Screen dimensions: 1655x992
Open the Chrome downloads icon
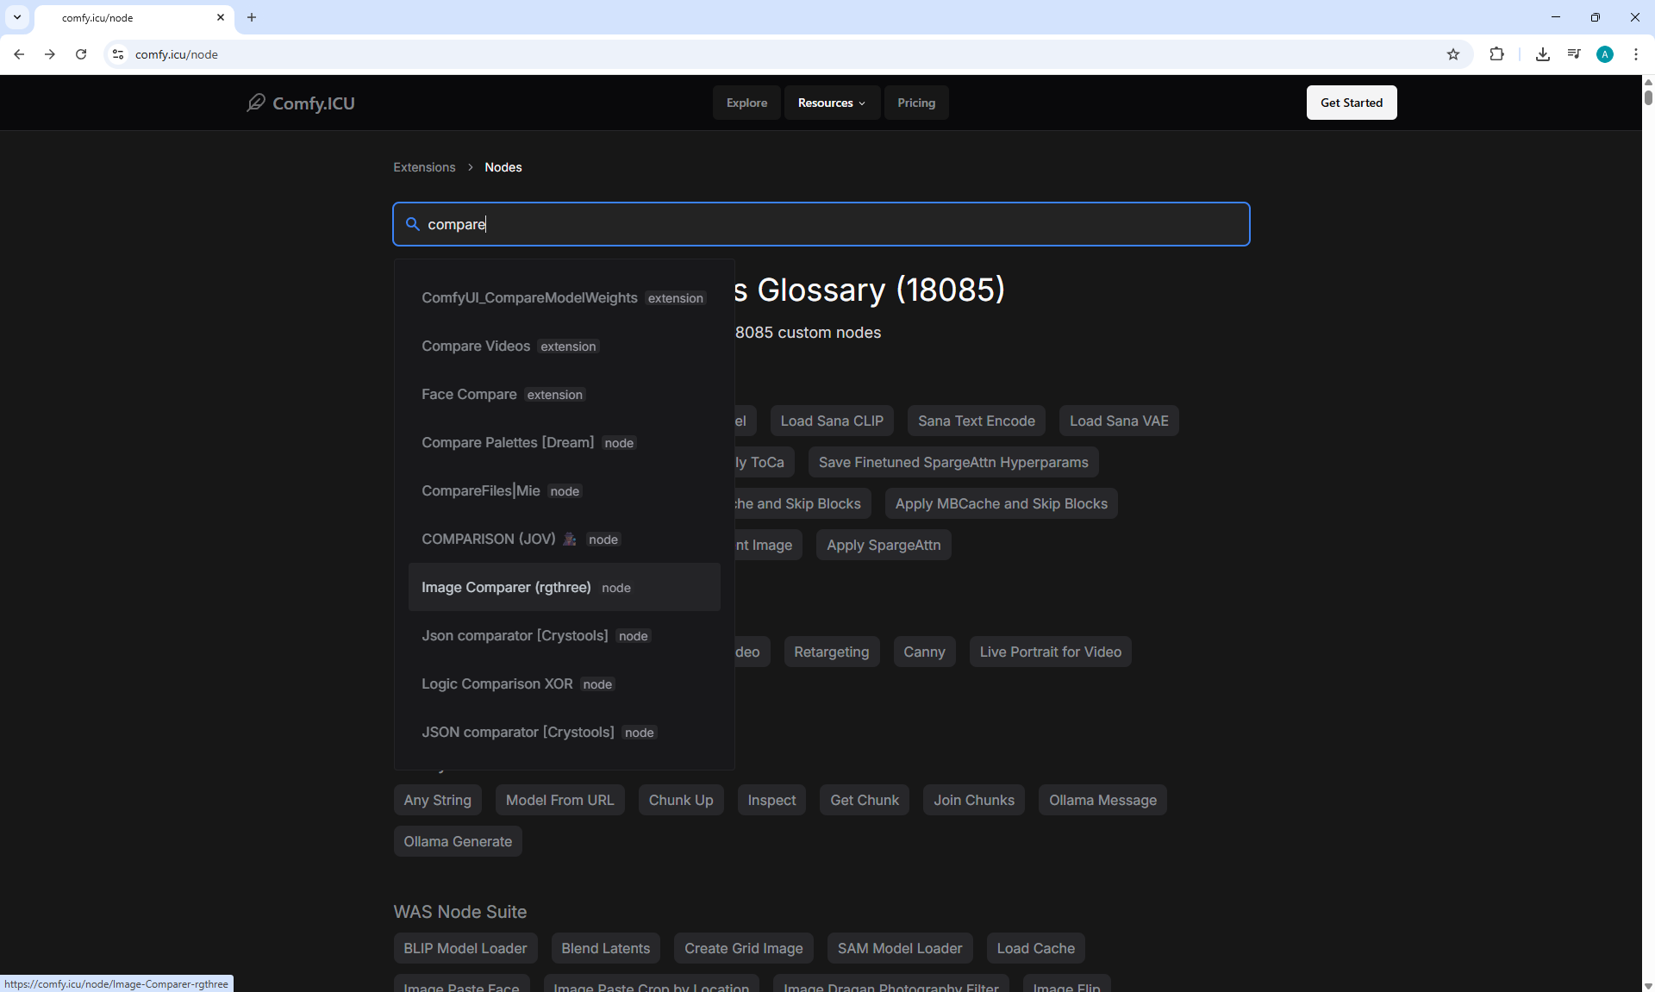point(1543,54)
